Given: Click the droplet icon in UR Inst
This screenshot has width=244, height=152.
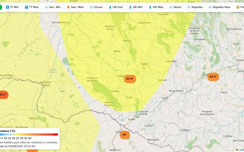Looking at the screenshot, I should [110, 7].
